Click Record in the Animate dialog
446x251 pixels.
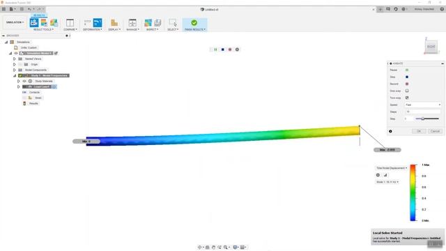pyautogui.click(x=407, y=84)
